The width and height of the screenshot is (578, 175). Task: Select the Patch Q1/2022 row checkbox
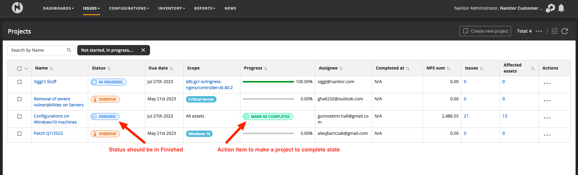click(x=19, y=134)
